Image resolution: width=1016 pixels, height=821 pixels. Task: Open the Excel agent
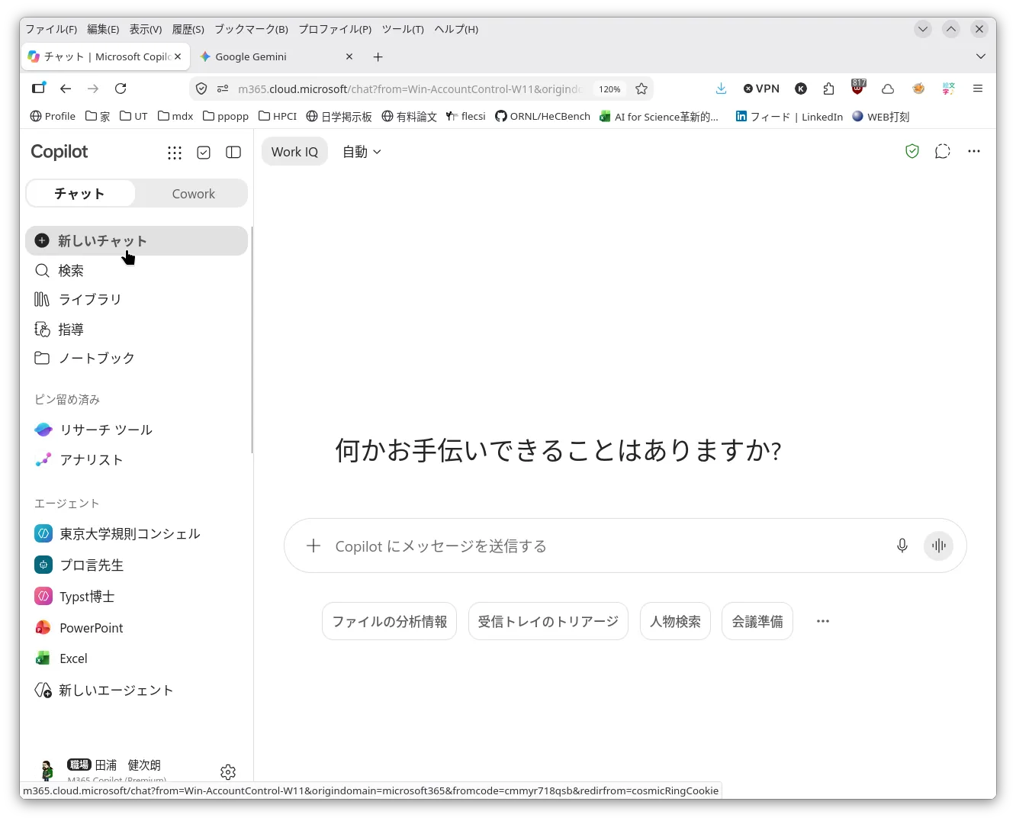(x=137, y=658)
